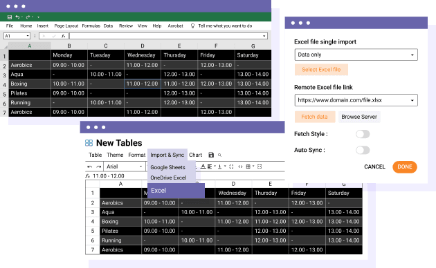The height and width of the screenshot is (268, 436).
Task: Click the Excel formula bar cancel X icon
Action: (44, 36)
